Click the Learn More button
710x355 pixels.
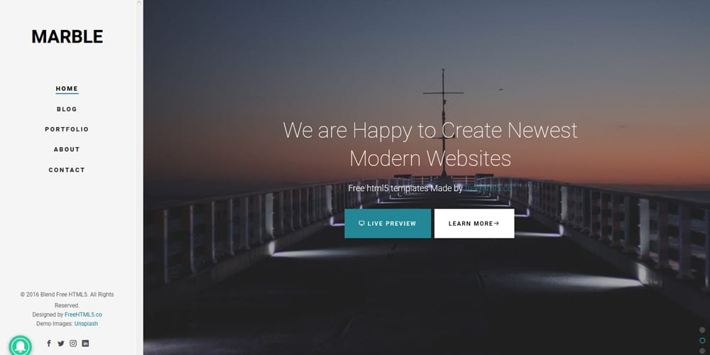[x=474, y=223]
